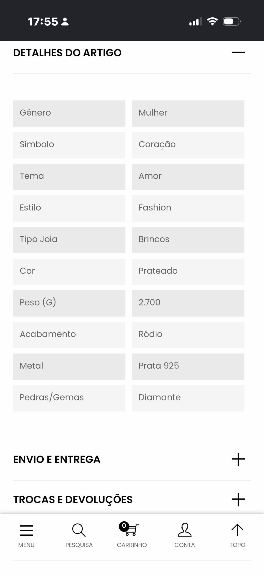Tap the cart badge showing 0
The height and width of the screenshot is (576, 264).
point(124,526)
